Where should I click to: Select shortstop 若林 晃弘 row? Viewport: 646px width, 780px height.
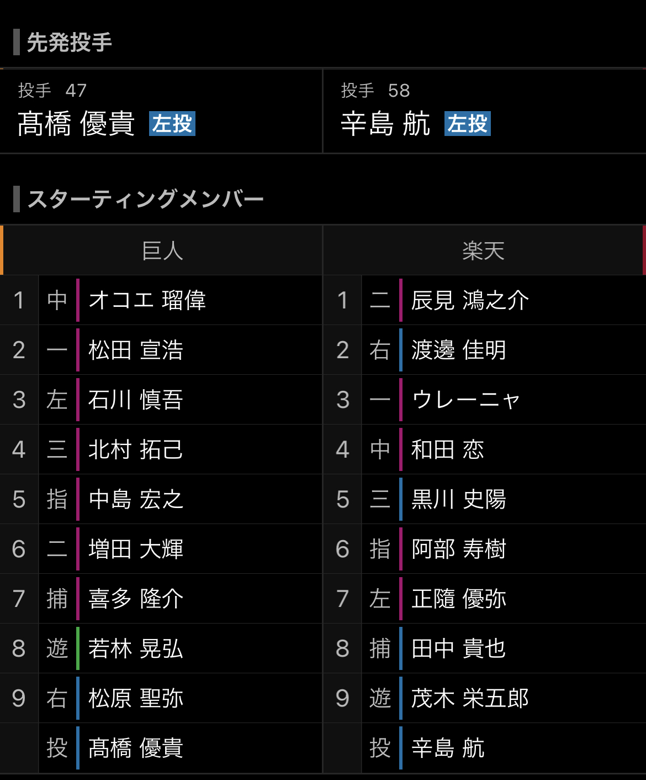click(161, 648)
